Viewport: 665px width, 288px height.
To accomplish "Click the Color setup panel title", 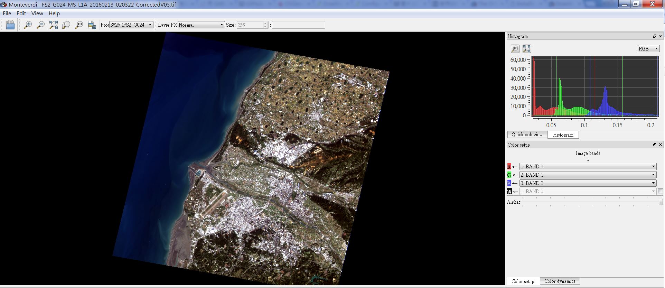I will tap(518, 145).
